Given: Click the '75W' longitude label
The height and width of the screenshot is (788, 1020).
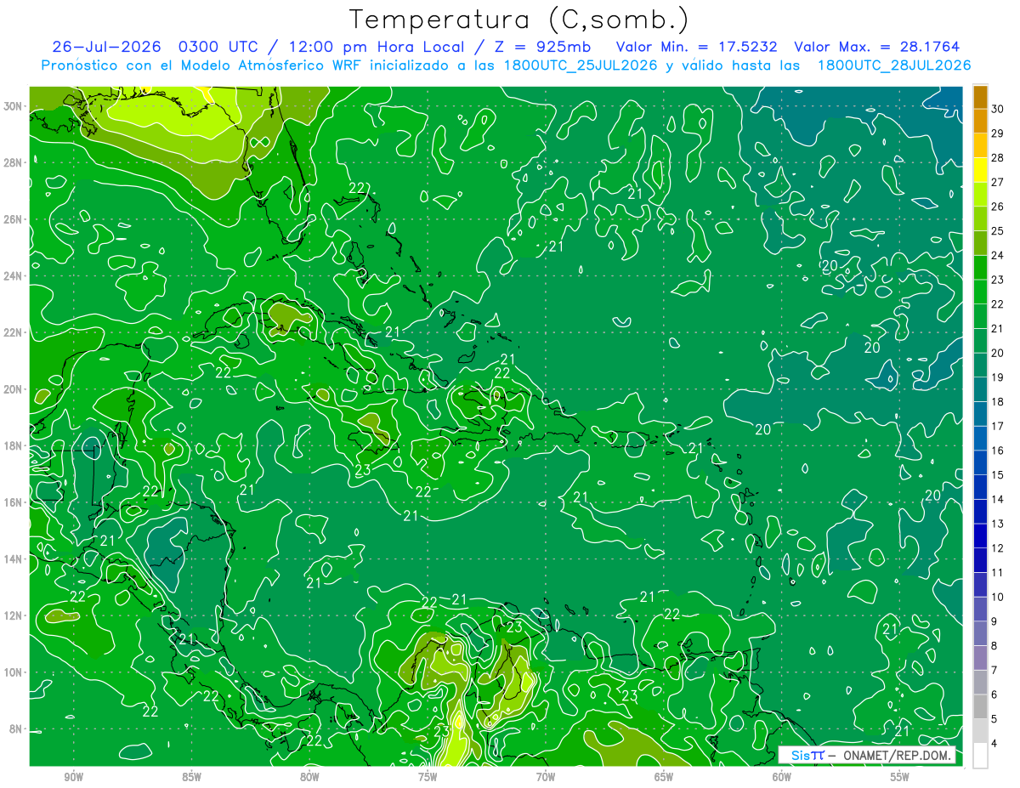Looking at the screenshot, I should coord(428,777).
